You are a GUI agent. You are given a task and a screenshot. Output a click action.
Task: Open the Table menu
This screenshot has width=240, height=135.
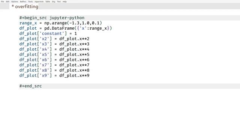(48, 1)
